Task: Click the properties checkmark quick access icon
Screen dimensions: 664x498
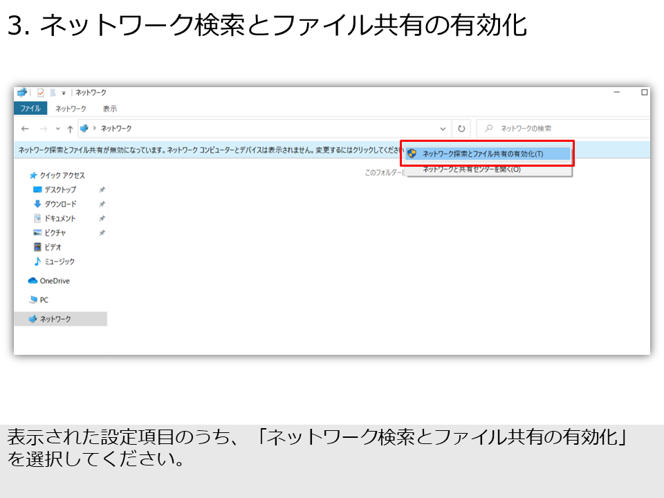Action: click(x=41, y=92)
